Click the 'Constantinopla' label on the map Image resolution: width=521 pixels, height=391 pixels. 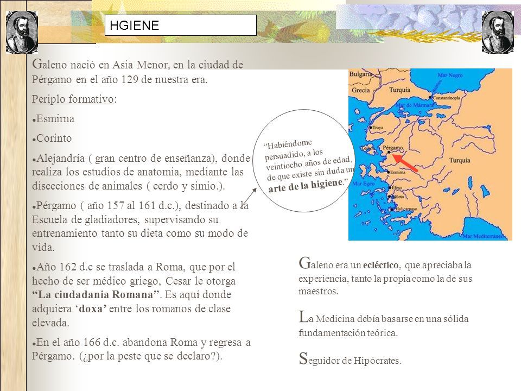pyautogui.click(x=446, y=98)
